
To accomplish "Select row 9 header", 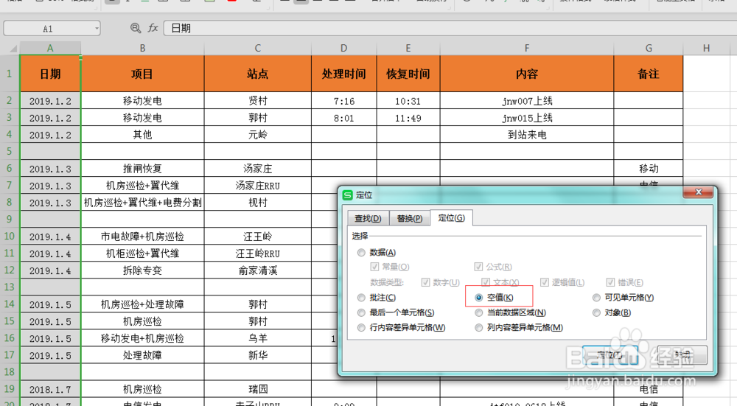I will [10, 219].
